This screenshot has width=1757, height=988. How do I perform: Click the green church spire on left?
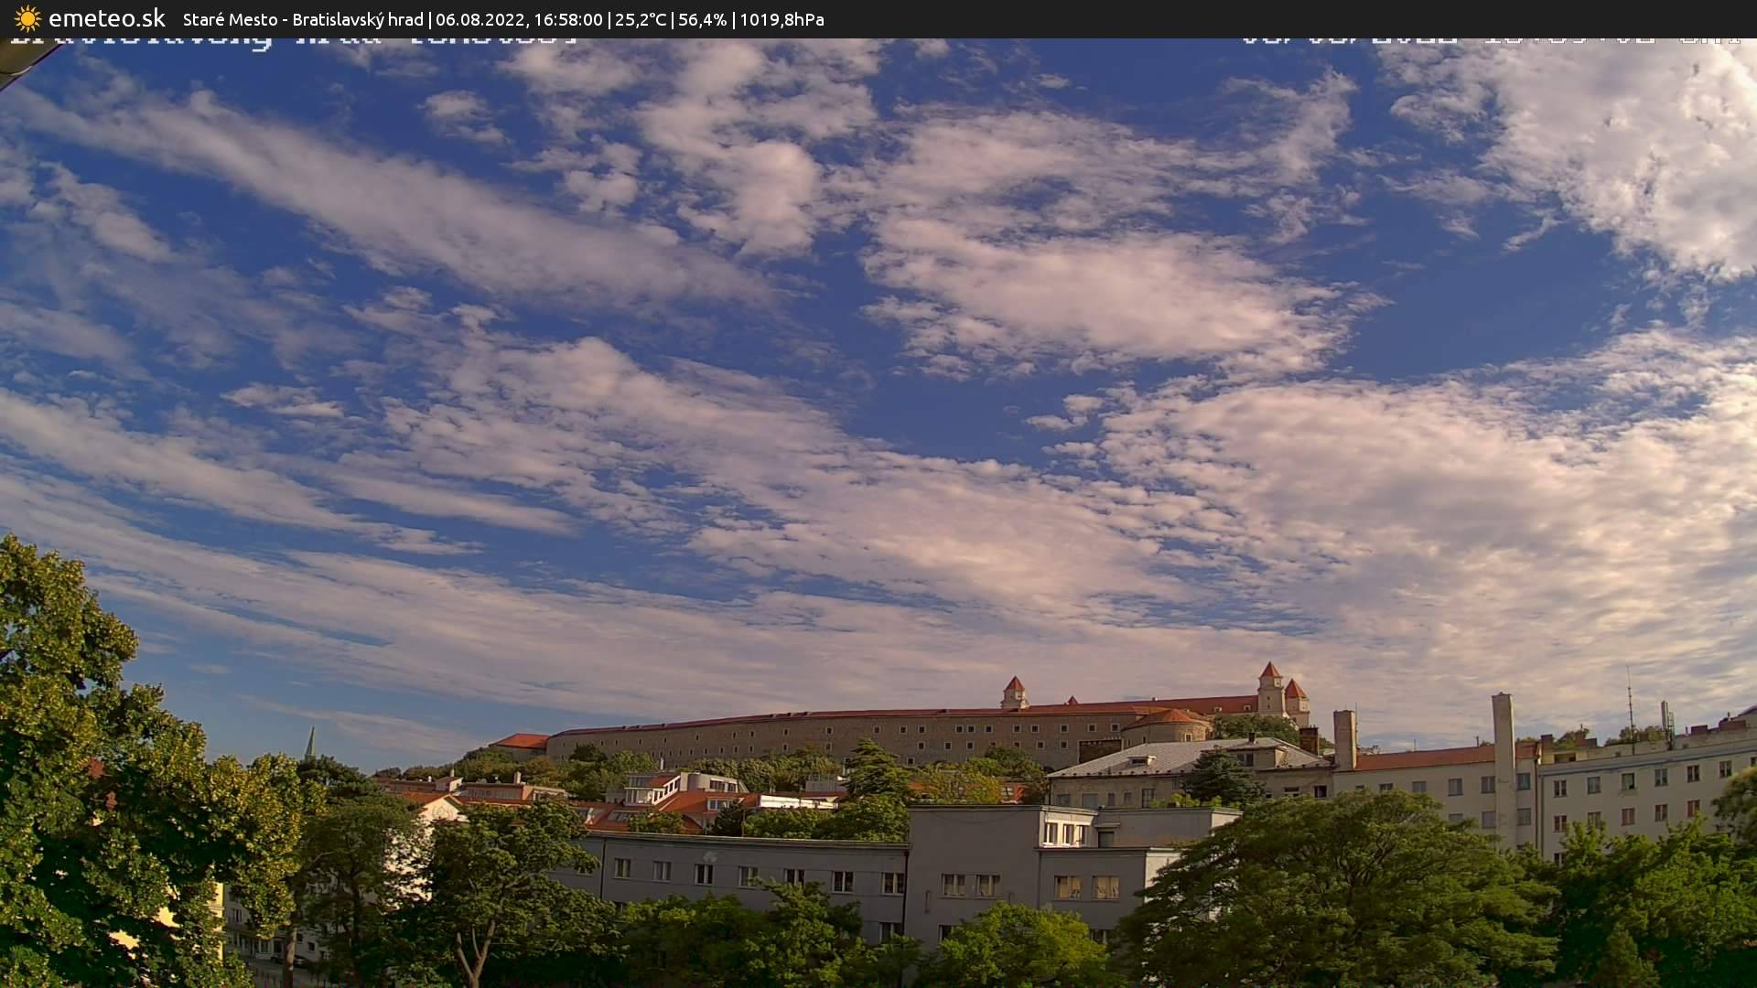click(x=310, y=743)
